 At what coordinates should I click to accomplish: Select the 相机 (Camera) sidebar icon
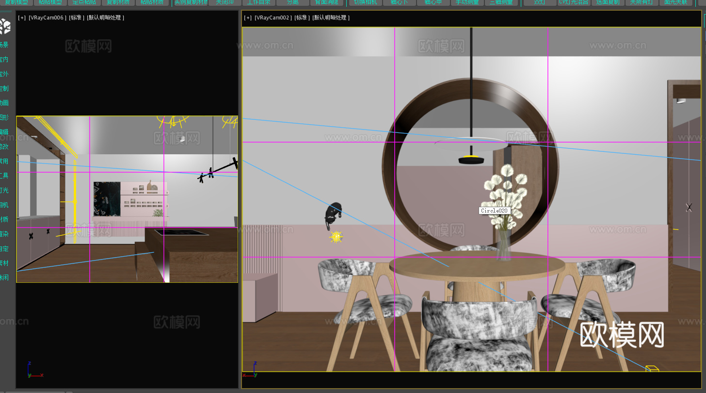[x=4, y=204]
